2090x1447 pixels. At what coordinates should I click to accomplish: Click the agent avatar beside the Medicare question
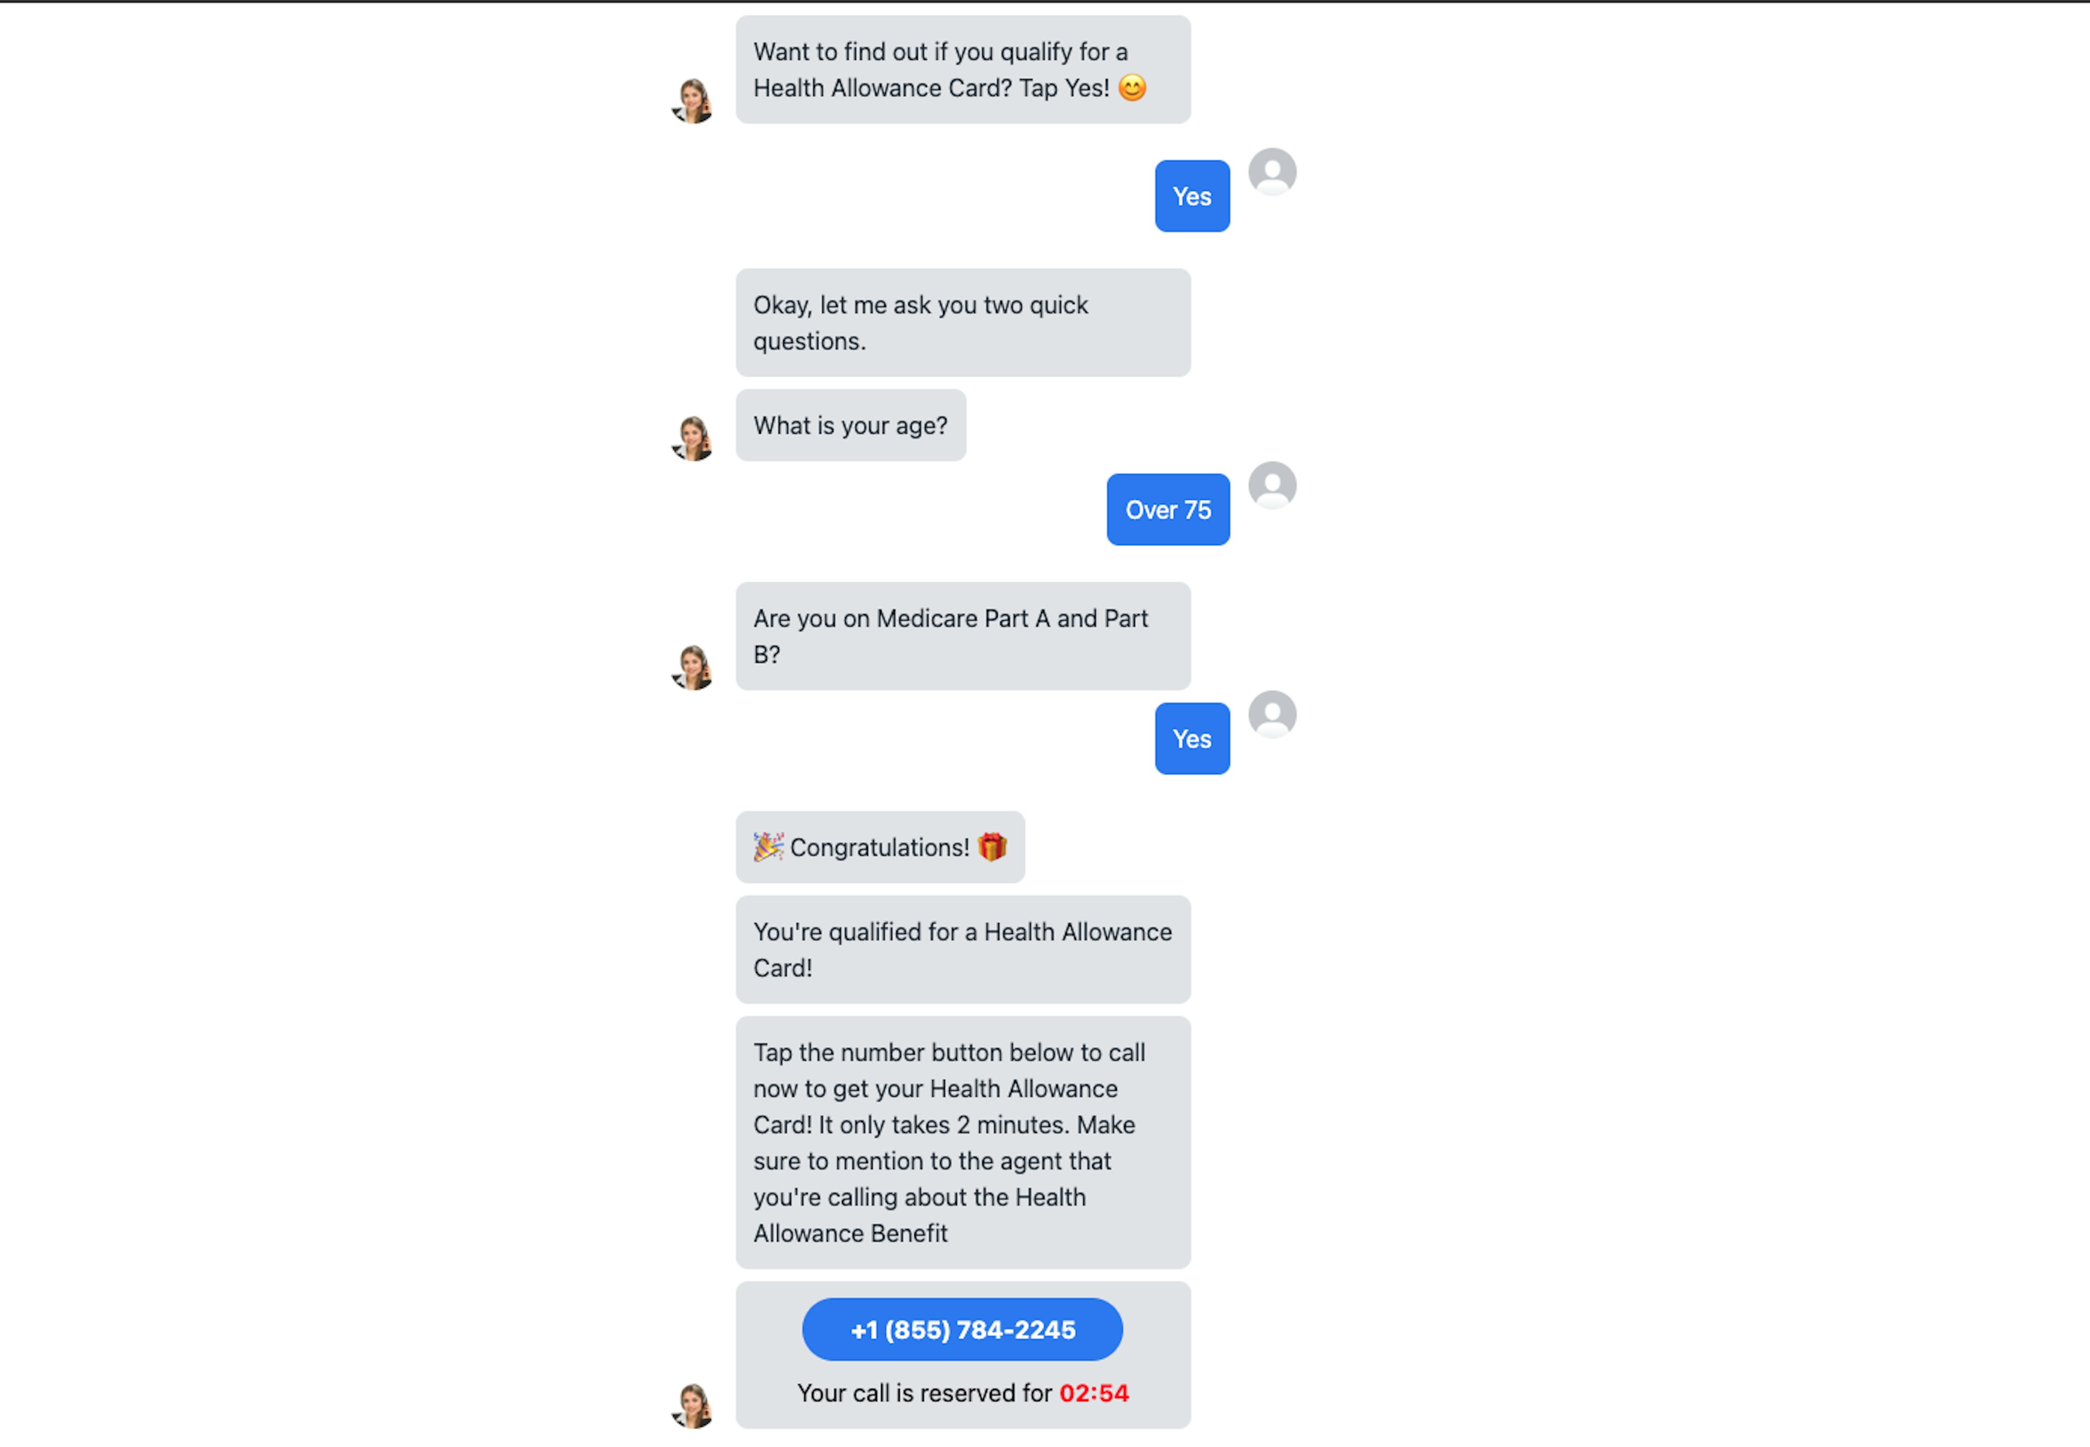pos(694,667)
